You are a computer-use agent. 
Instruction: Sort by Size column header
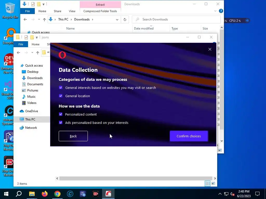pyautogui.click(x=205, y=29)
